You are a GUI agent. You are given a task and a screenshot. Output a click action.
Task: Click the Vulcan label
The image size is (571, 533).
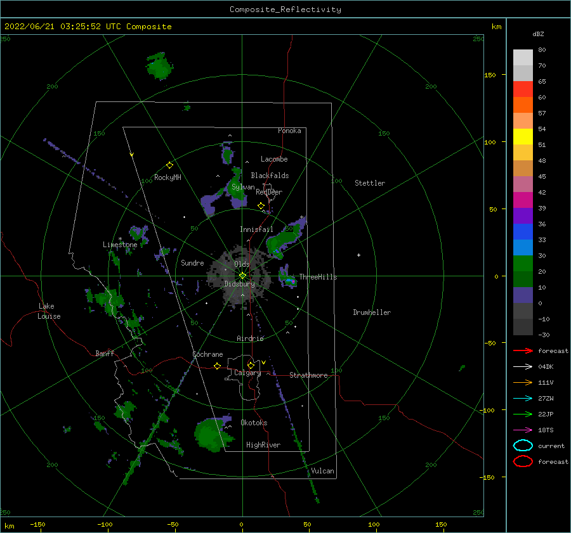click(323, 471)
